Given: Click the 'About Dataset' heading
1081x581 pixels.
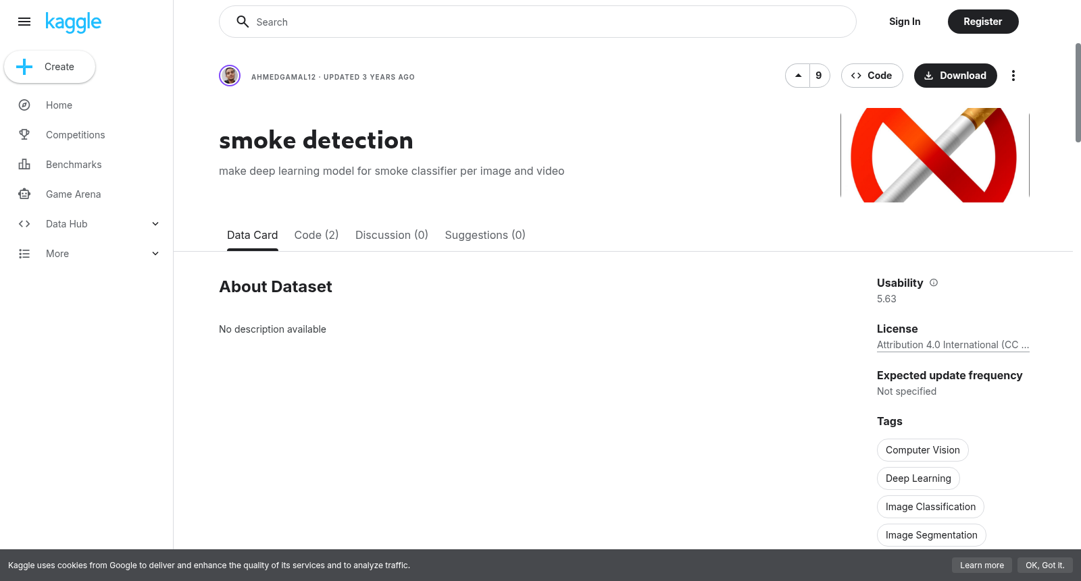Looking at the screenshot, I should tap(276, 287).
